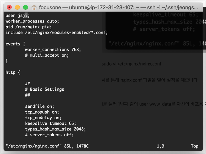Viewport: 206px width, 154px height.
Task: Click 'keepalive_timeout 65;' in the editor
Action: click(51, 123)
